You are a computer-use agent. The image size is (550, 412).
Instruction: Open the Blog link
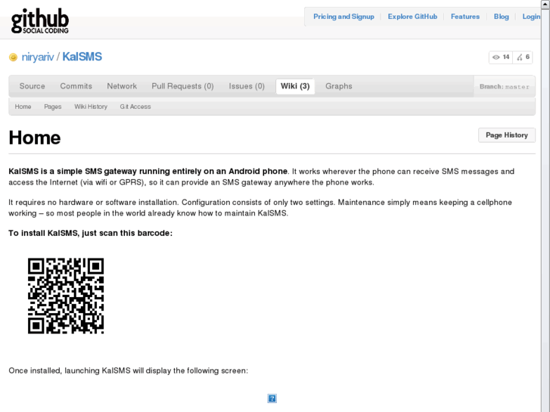coord(502,17)
